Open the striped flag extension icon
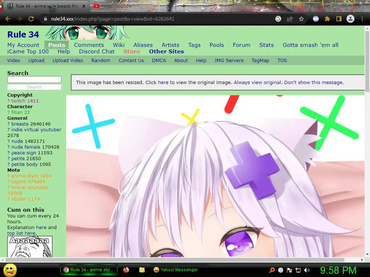 coord(316,19)
